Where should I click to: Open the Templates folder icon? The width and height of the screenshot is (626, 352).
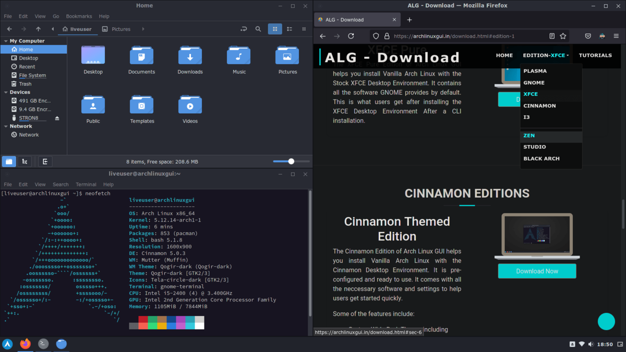coord(141,104)
